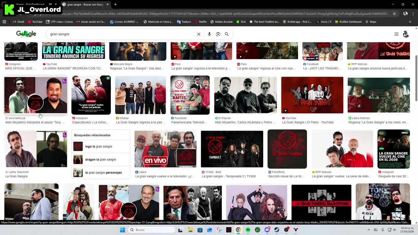Open the Netflix bookmark
Image resolution: width=418 pixels, height=235 pixels.
coord(201,22)
